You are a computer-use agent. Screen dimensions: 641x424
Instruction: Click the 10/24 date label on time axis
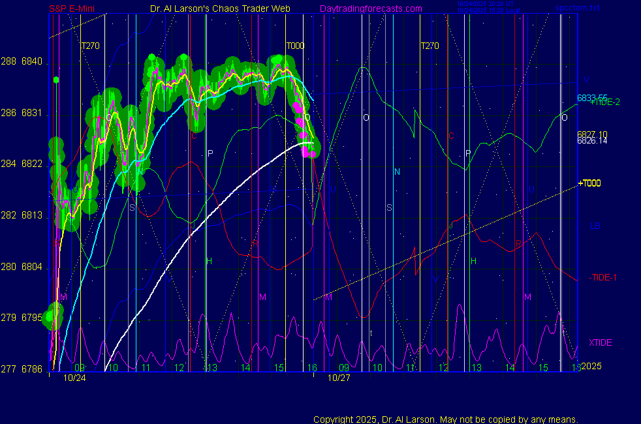pos(75,378)
